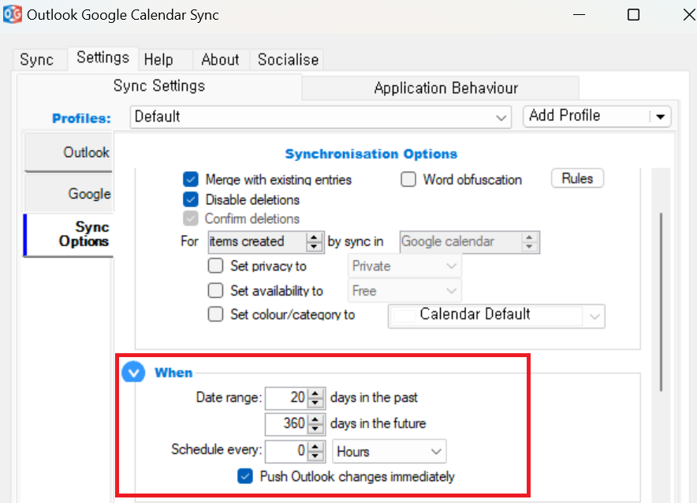Maximize the application window
This screenshot has width=697, height=503.
click(x=633, y=15)
